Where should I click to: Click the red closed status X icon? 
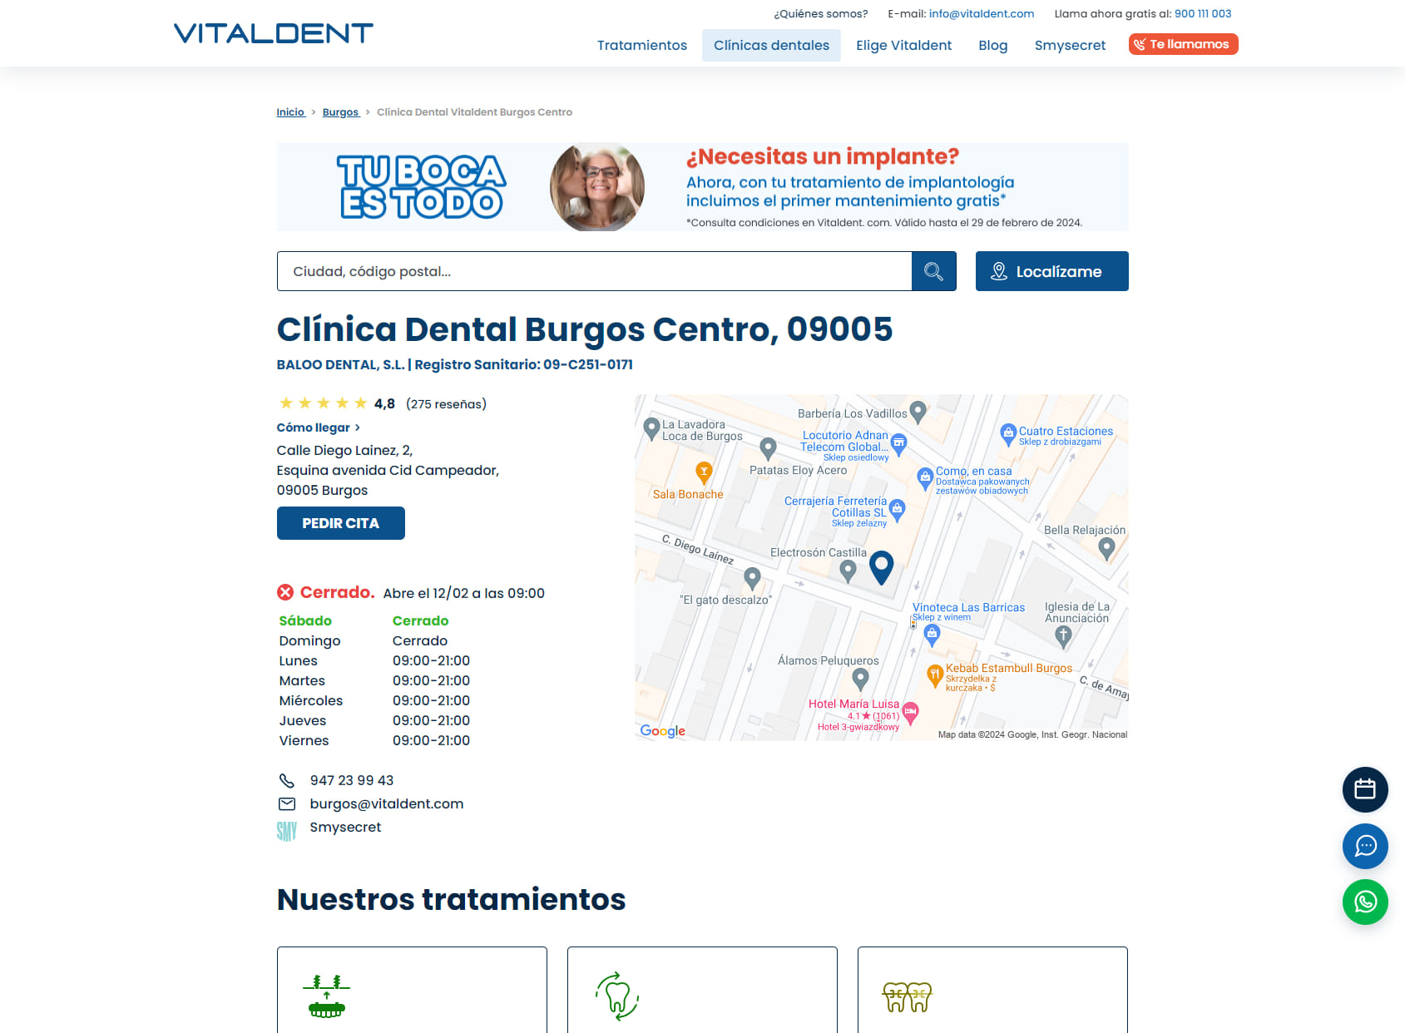pos(285,592)
